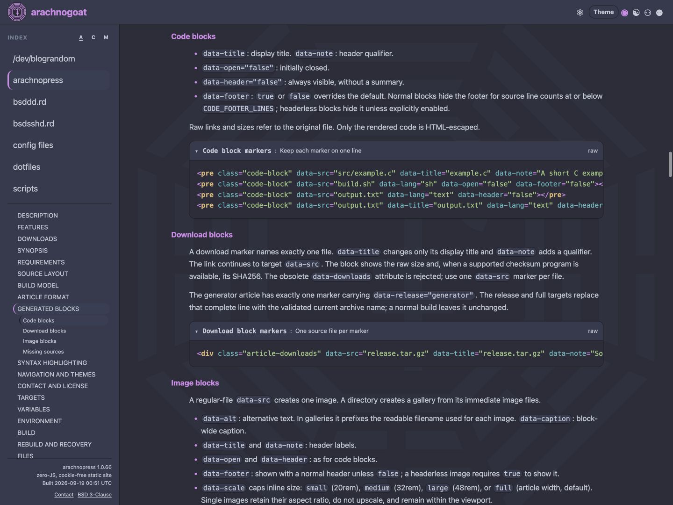Click the 'Built 2026-09-19 00:51 UTC' text

coord(77,483)
